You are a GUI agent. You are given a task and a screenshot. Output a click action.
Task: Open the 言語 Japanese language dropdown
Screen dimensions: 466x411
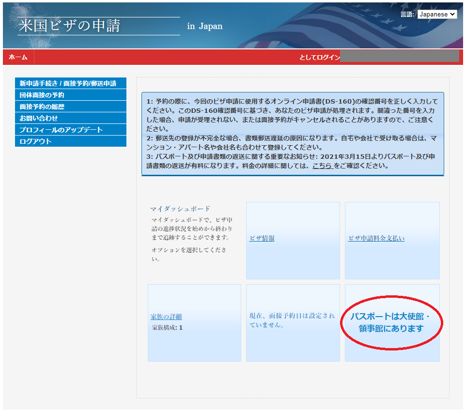(437, 14)
